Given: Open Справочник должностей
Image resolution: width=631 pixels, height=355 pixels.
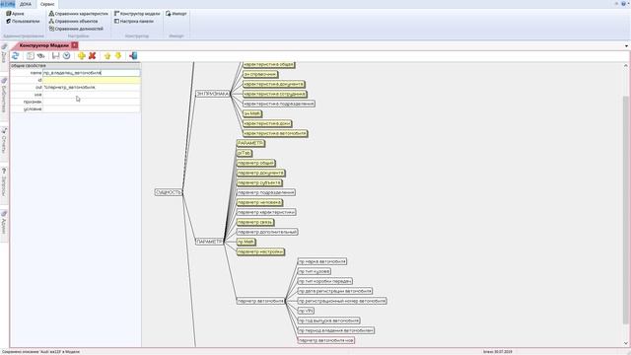Looking at the screenshot, I should coord(76,29).
